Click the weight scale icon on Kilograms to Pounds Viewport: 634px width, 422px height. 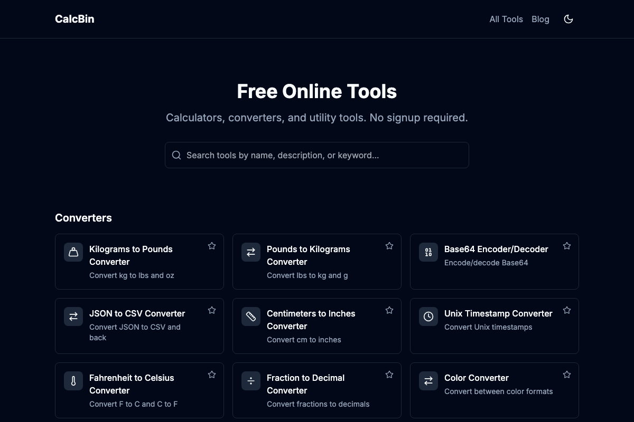(73, 252)
